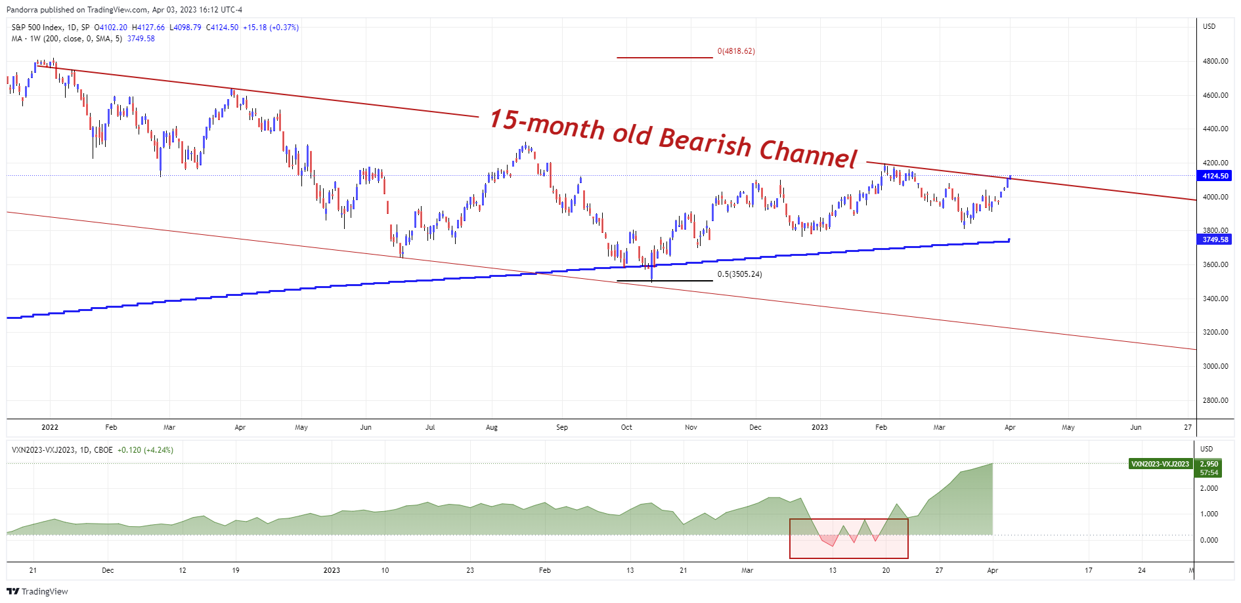Click the USD label on lower pane axis

tap(1207, 449)
